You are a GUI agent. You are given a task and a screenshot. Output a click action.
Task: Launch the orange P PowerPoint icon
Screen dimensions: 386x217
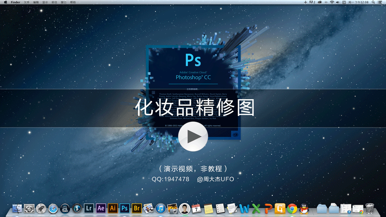click(268, 209)
